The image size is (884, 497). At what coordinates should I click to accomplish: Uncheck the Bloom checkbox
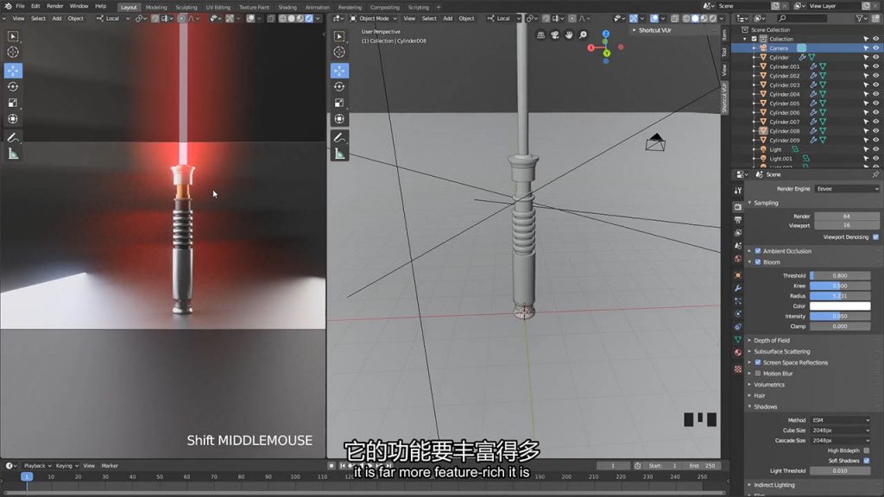point(758,262)
